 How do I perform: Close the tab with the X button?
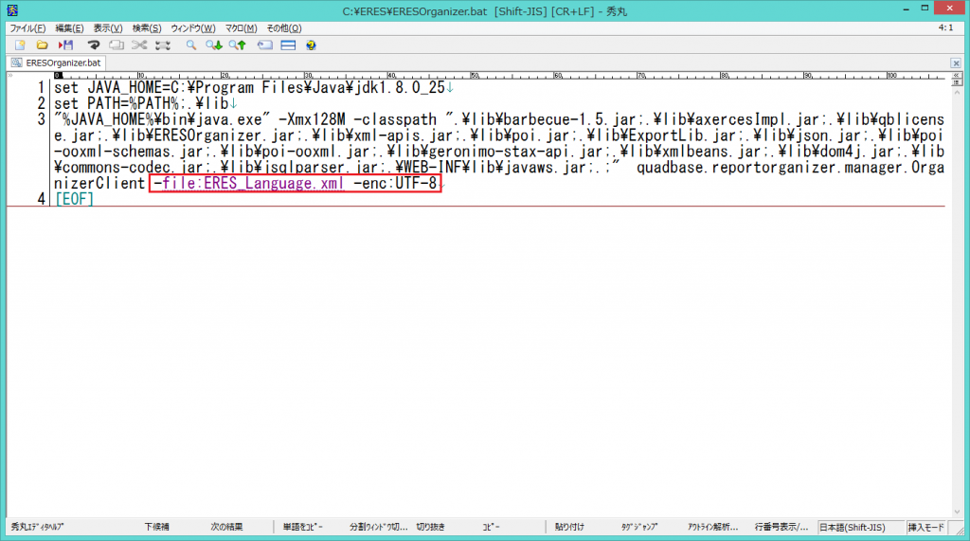tap(955, 63)
